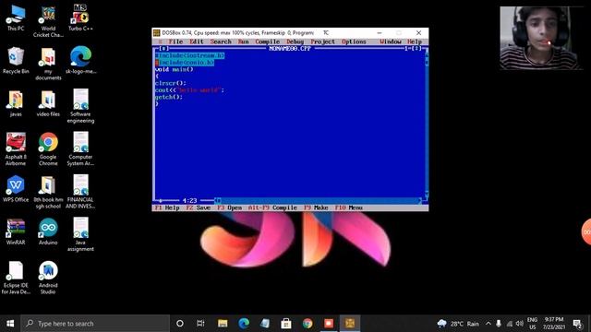Open Eclipse IDE for Java De... icon
Viewport: 591px width, 332px height.
pos(16,278)
